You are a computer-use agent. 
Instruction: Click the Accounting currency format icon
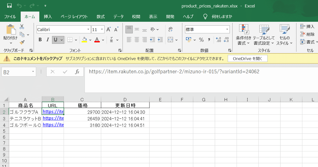[x=189, y=40]
